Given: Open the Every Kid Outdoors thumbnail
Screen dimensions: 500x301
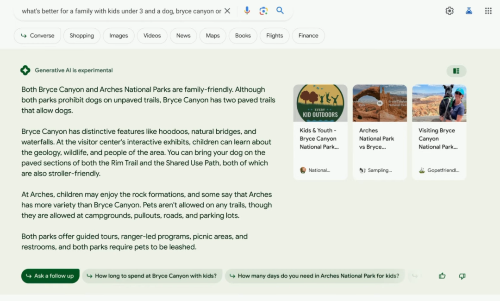Looking at the screenshot, I should (320, 103).
